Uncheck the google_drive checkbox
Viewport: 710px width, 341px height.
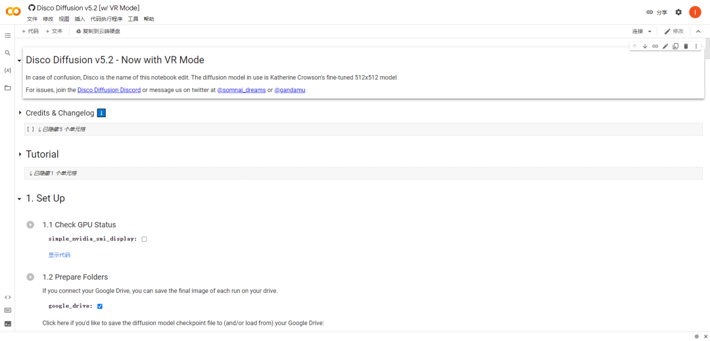[x=100, y=306]
